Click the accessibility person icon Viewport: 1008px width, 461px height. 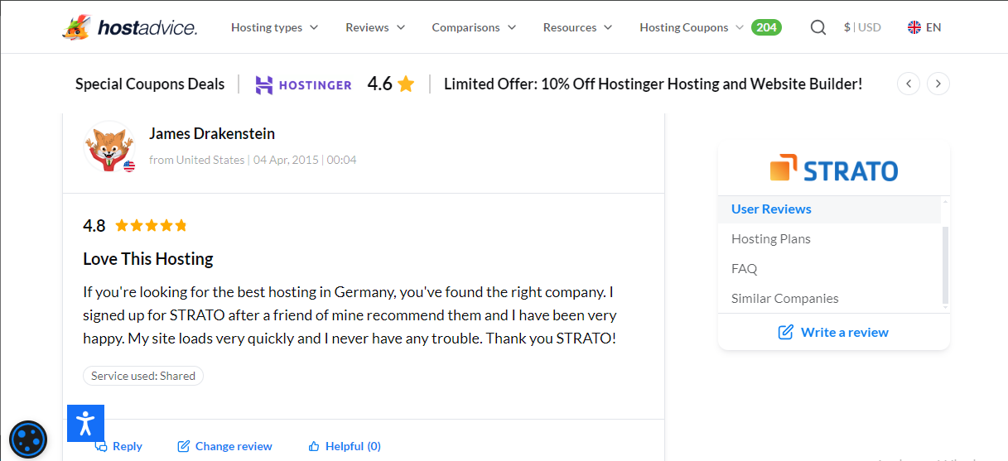[85, 423]
